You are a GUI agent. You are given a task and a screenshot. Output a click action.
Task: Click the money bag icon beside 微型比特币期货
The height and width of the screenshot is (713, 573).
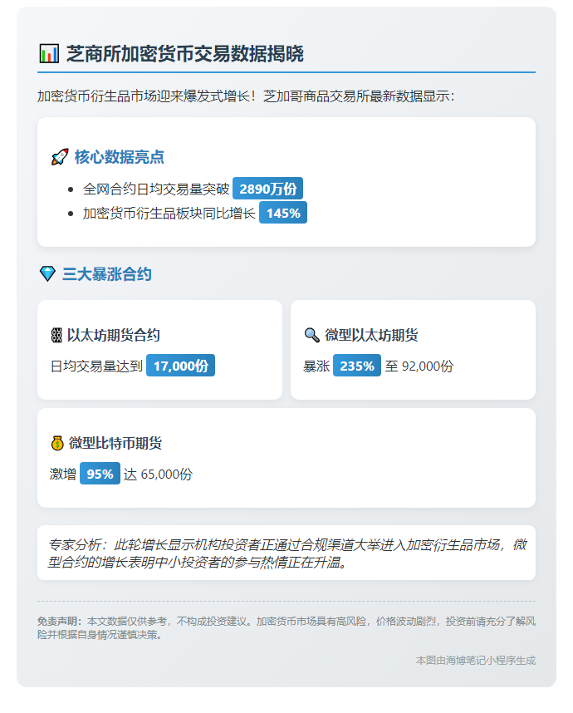point(57,443)
